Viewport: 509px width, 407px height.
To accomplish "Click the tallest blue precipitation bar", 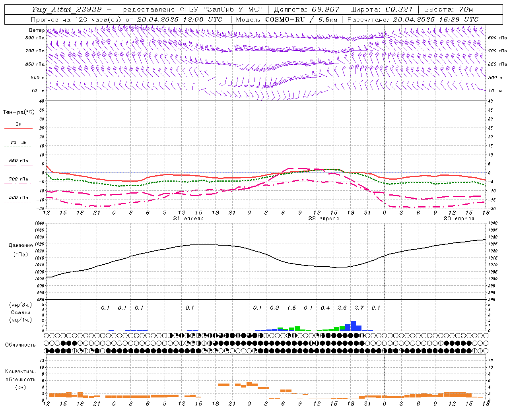I will (353, 326).
